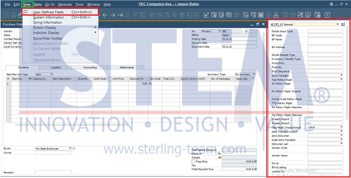Open the calculator icon in the toolbar
Viewport: 351px width, 178px height.
click(261, 15)
